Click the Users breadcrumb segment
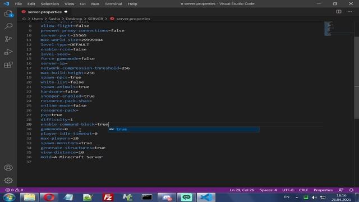 point(37,19)
